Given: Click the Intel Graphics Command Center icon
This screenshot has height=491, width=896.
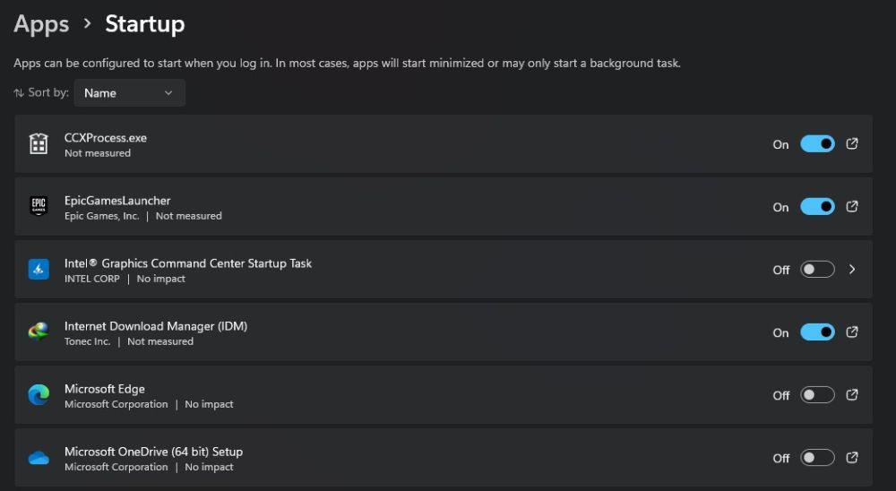Looking at the screenshot, I should (39, 269).
